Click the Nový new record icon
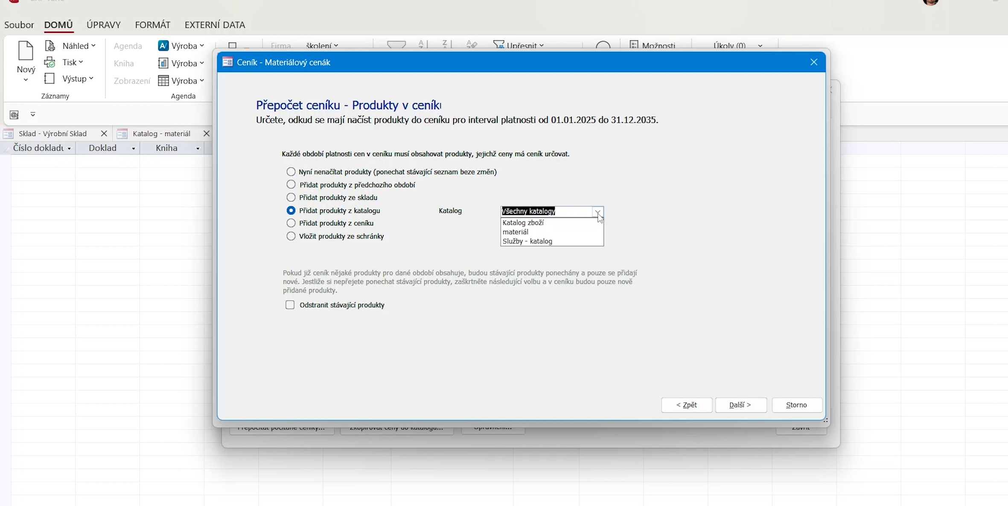Screen dimensions: 1008x506 tap(26, 51)
